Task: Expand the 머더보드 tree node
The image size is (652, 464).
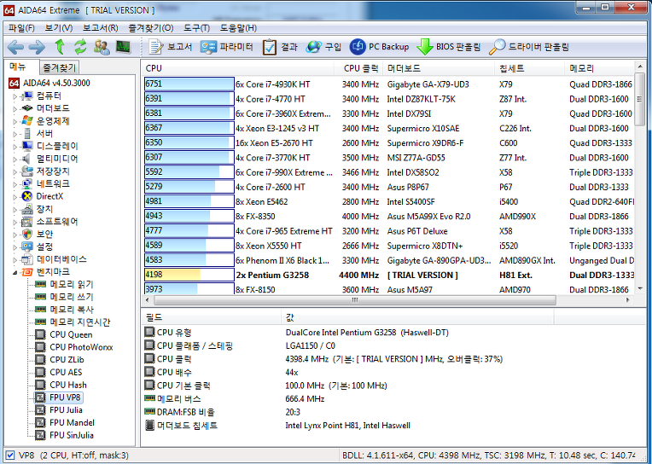Action: click(15, 108)
